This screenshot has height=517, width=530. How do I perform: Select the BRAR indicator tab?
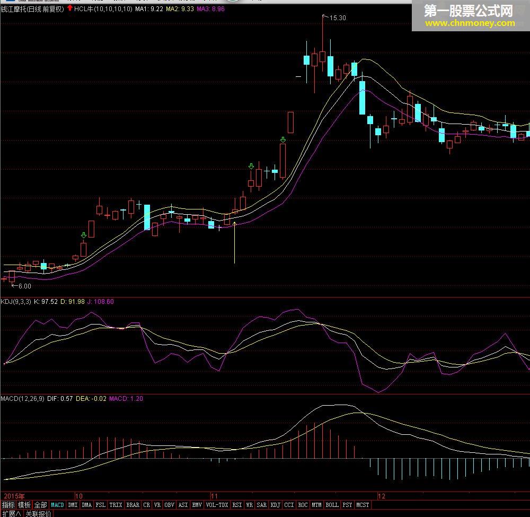[133, 505]
